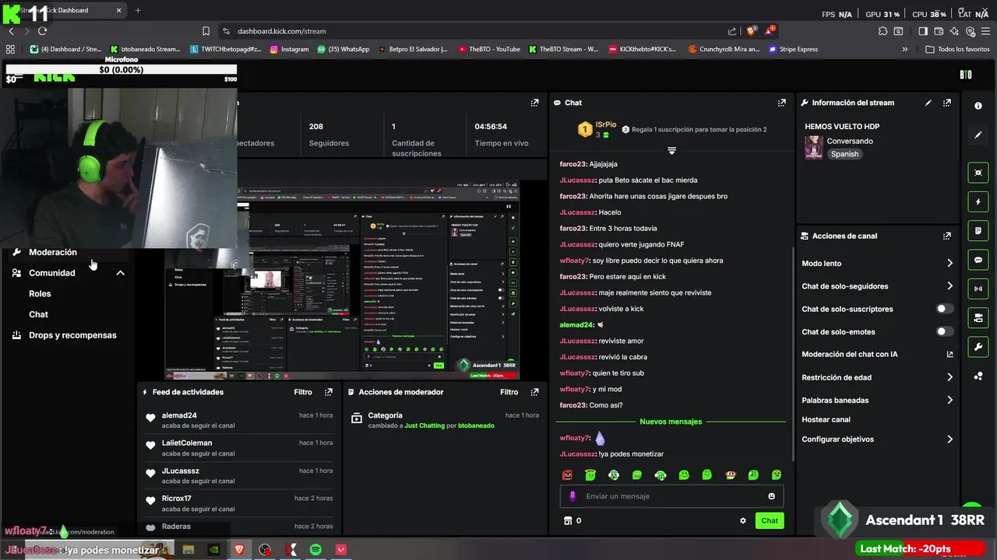Pop out Información del stream panel

[947, 103]
